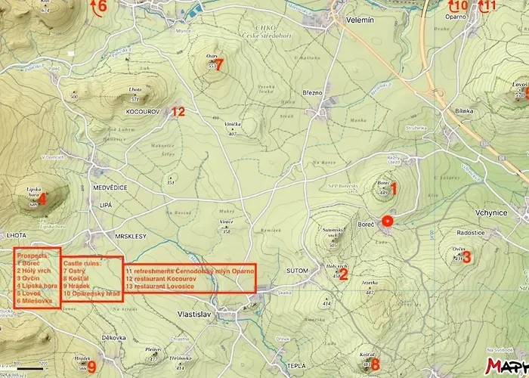The image size is (529, 378).
Task: Select the red number 2 marker at Holý vrch
Action: click(x=343, y=274)
